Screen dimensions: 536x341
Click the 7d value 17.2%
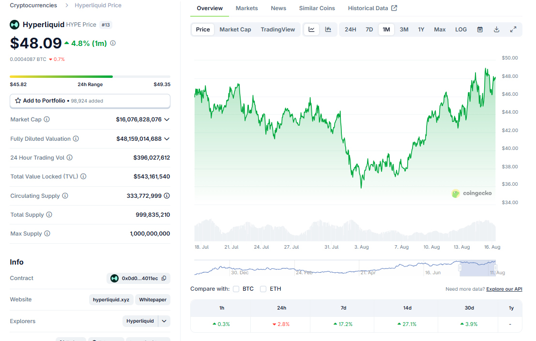click(343, 324)
